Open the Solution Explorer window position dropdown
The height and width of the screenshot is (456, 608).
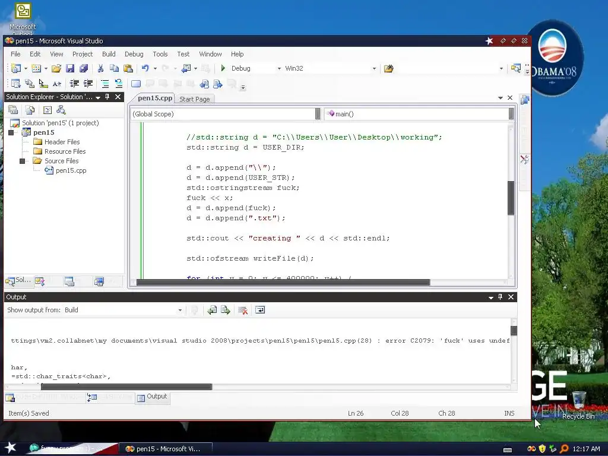(98, 97)
